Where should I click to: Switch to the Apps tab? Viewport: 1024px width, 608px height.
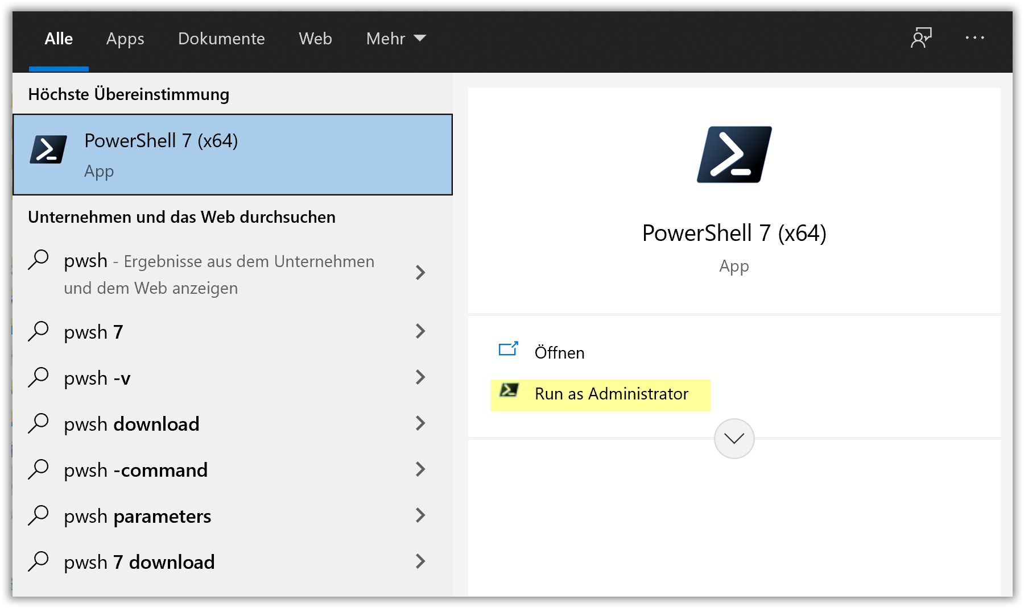(125, 39)
